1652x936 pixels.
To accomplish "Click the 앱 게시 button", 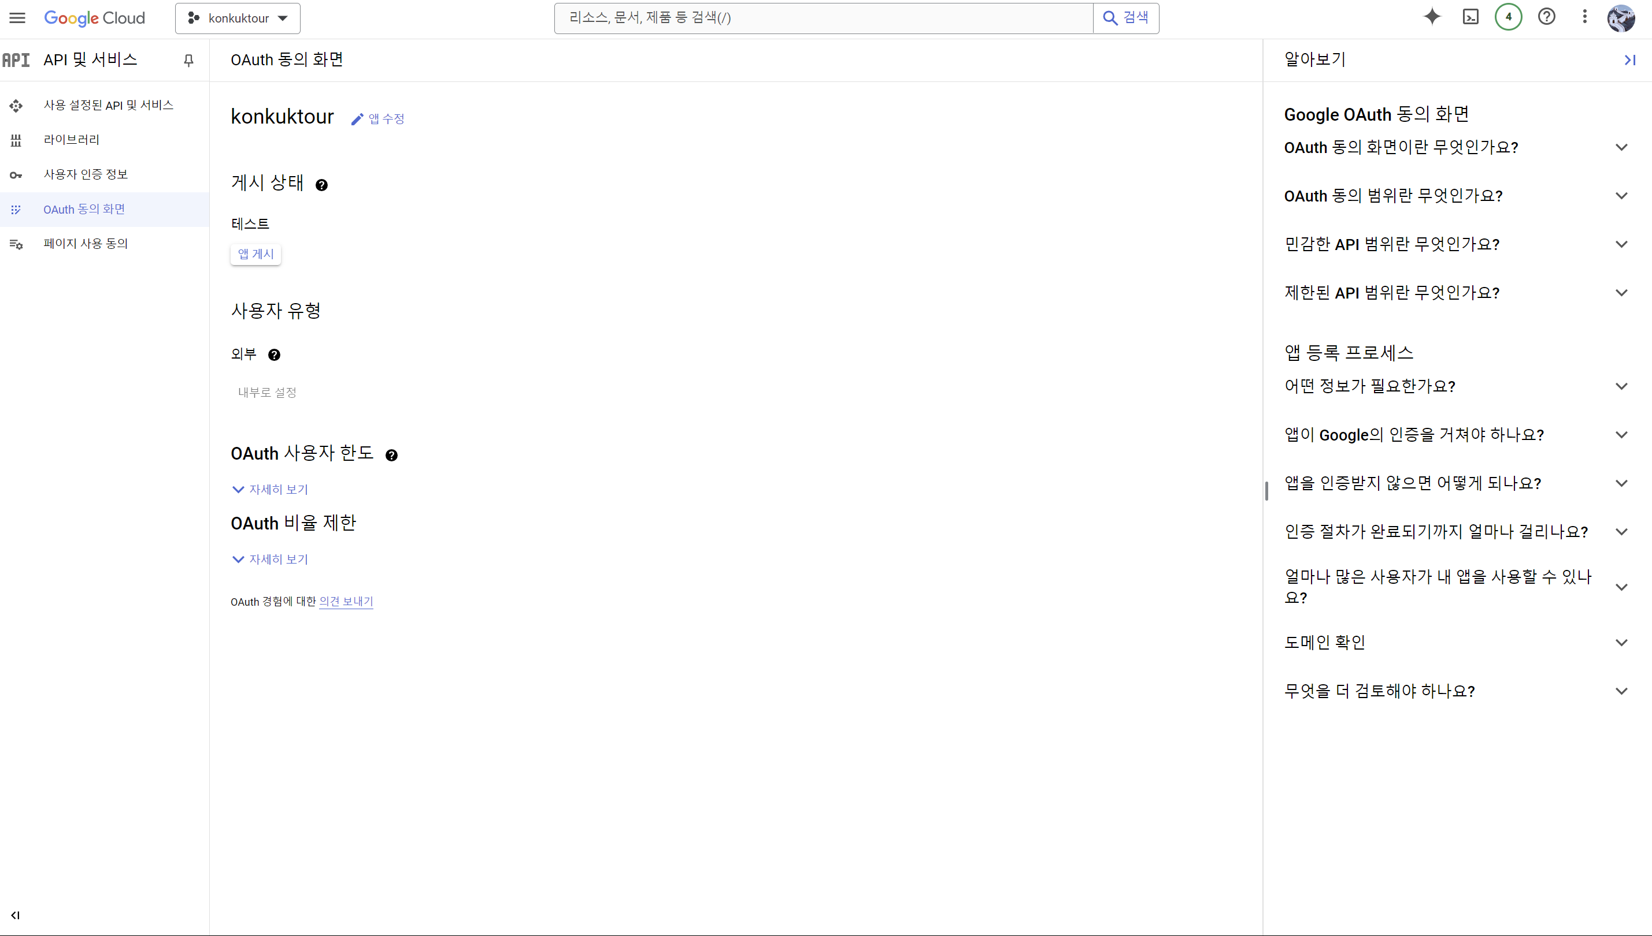I will pos(255,254).
